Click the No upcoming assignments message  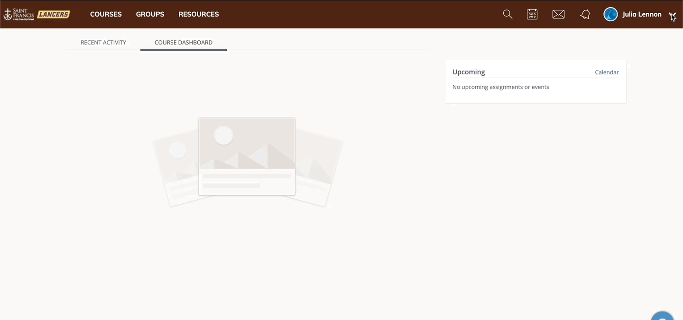(x=500, y=87)
